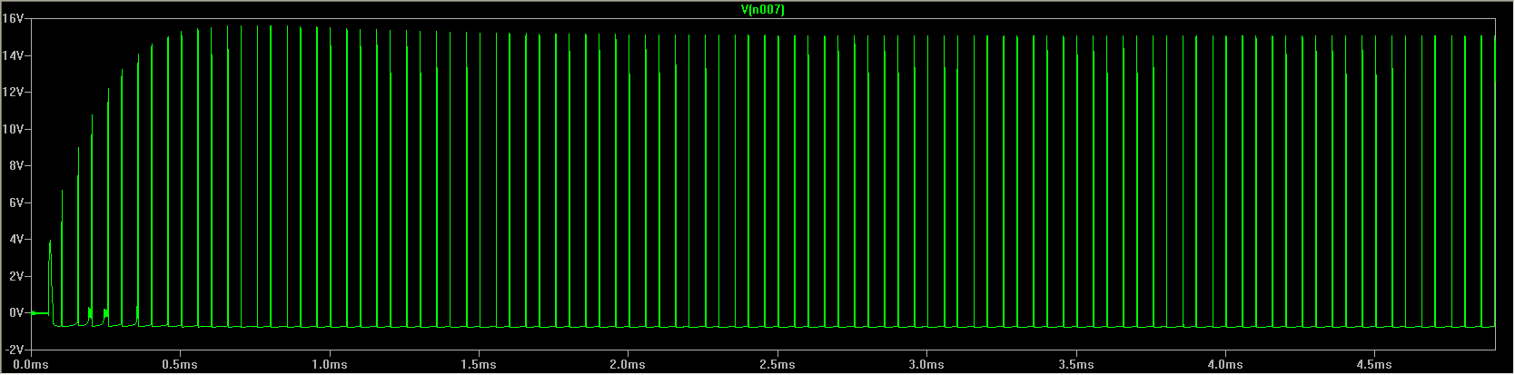Click the 3.0ms time axis label
The width and height of the screenshot is (1515, 375).
click(926, 365)
